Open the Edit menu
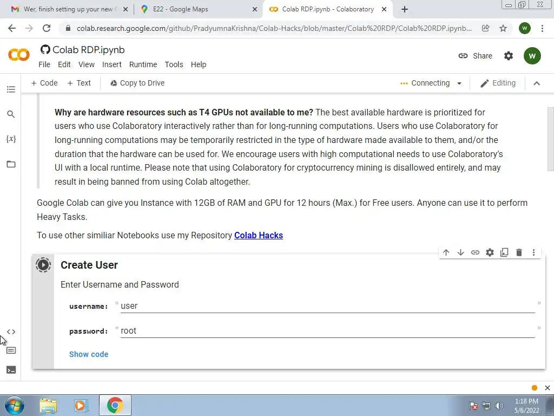The height and width of the screenshot is (416, 554). (64, 64)
